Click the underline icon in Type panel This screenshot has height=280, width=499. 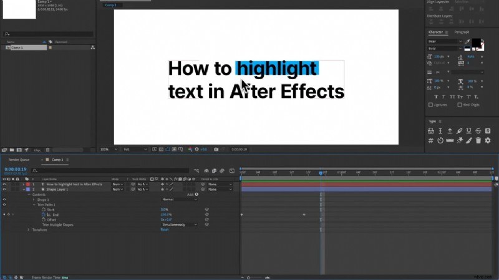click(469, 131)
